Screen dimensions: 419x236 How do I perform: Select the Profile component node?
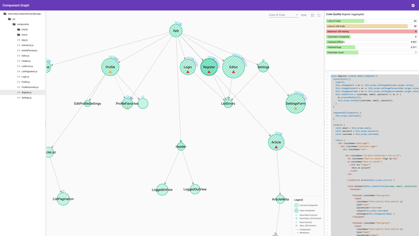111,67
